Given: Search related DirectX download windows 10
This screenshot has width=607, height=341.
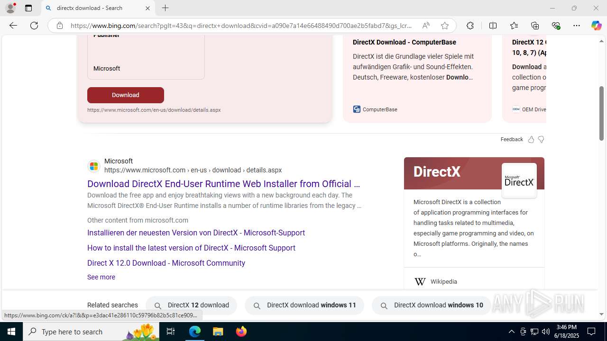Looking at the screenshot, I should coord(432,305).
